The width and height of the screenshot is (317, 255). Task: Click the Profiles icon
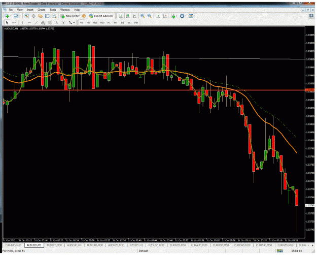16,16
